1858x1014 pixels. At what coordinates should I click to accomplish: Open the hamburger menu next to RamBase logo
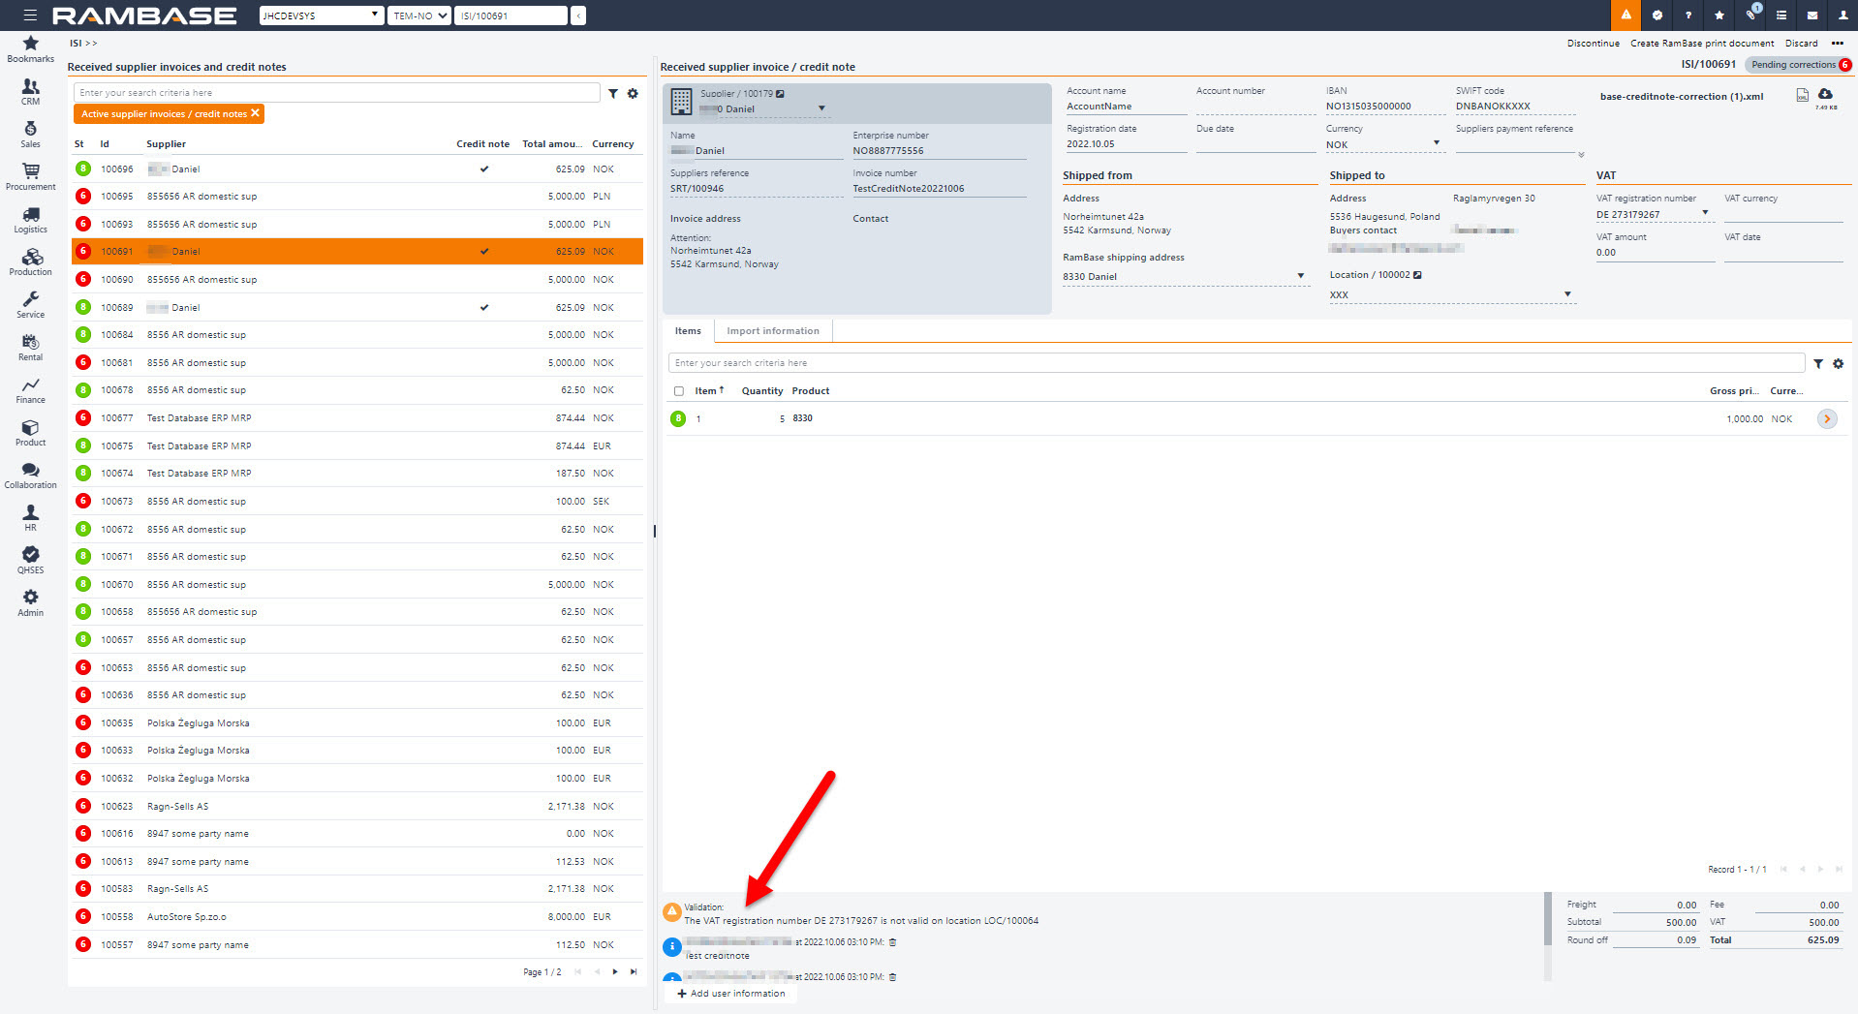click(30, 15)
